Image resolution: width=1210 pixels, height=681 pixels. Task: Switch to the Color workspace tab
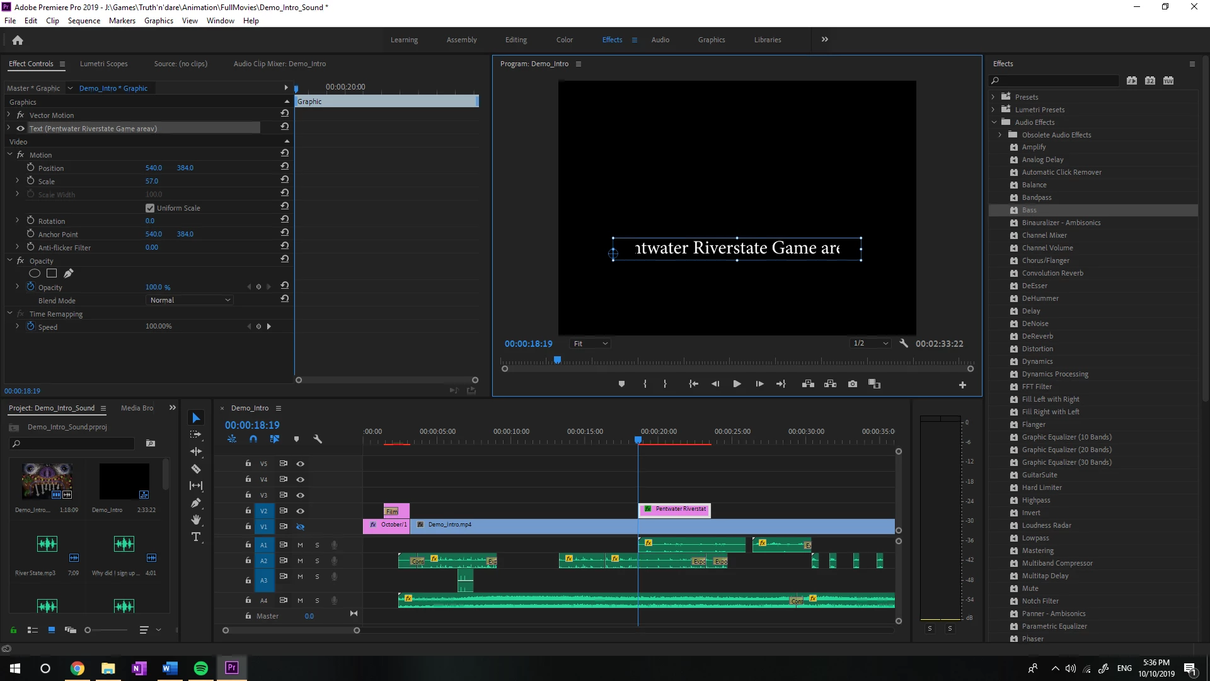pyautogui.click(x=564, y=40)
